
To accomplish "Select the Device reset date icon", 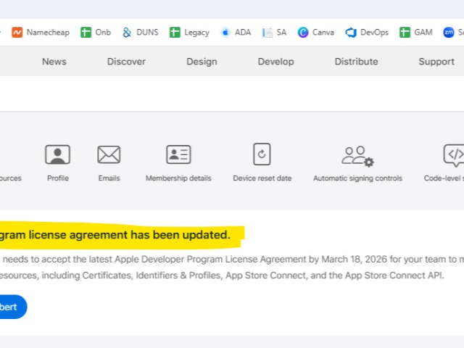I will tap(262, 155).
